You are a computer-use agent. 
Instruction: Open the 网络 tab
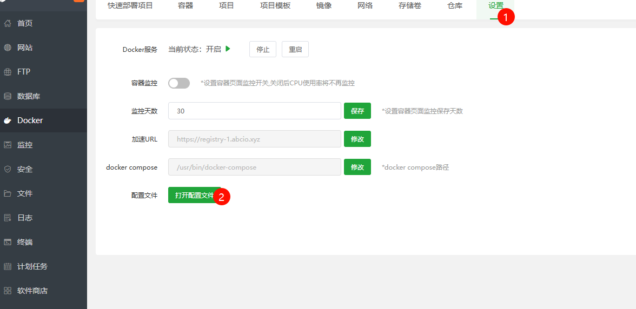tap(365, 5)
